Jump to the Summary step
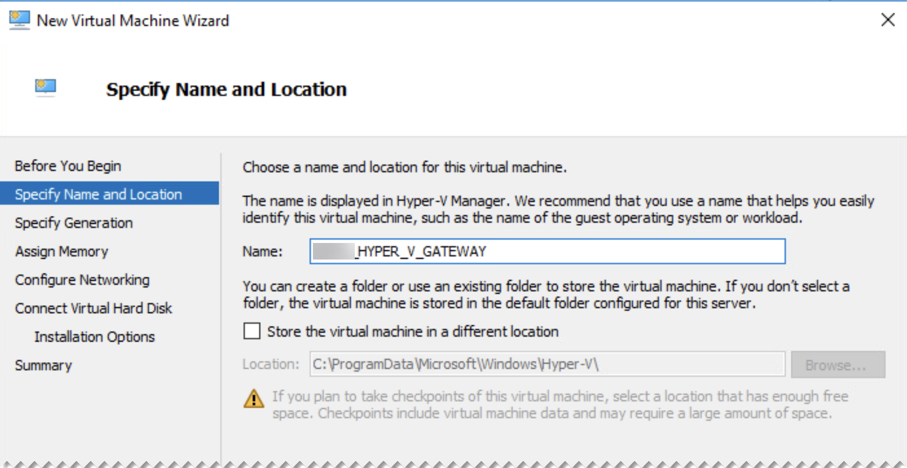This screenshot has width=907, height=468. [43, 365]
